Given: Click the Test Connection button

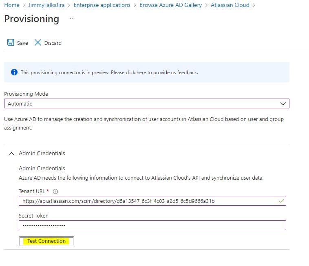Looking at the screenshot, I should [x=46, y=241].
